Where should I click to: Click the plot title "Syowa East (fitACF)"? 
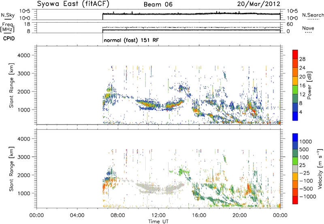tap(73, 4)
